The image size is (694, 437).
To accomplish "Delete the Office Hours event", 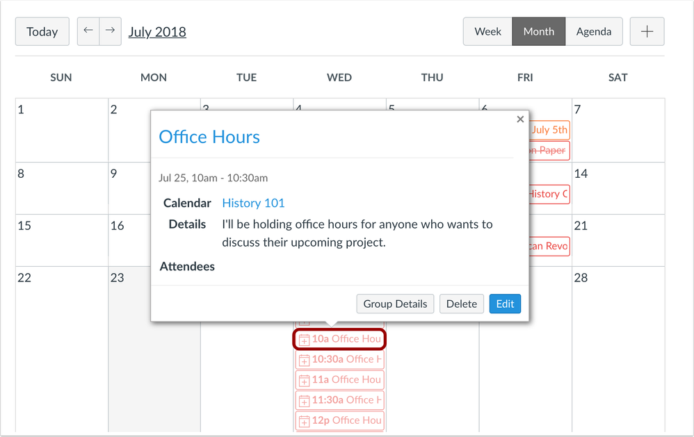I will pyautogui.click(x=461, y=304).
